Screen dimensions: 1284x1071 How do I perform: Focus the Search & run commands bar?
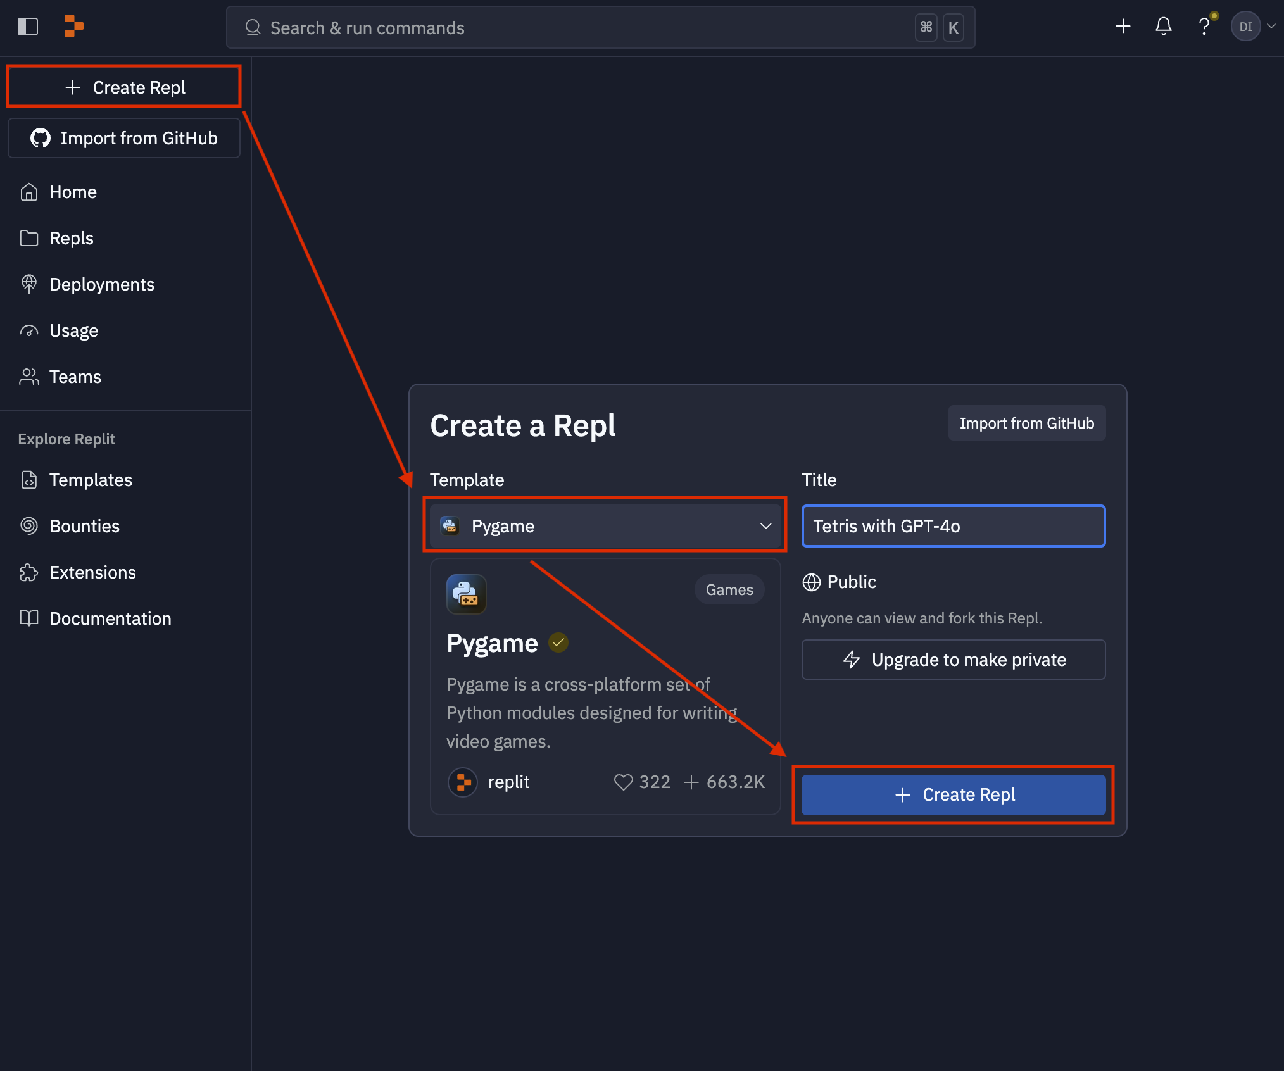coord(570,28)
